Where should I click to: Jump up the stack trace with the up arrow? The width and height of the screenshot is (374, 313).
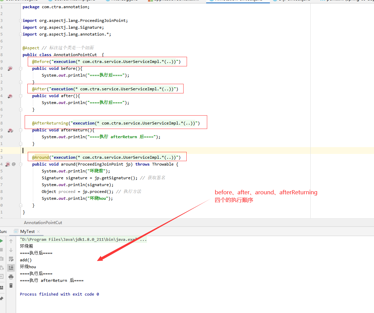pyautogui.click(x=11, y=241)
